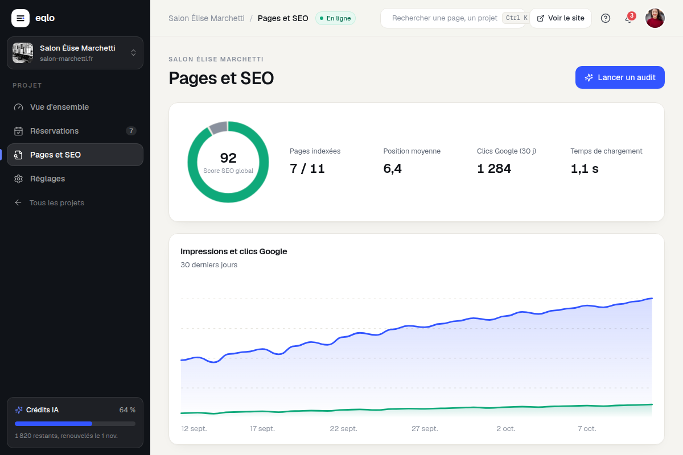Click the Réglages gear icon
The width and height of the screenshot is (683, 455).
(x=19, y=179)
